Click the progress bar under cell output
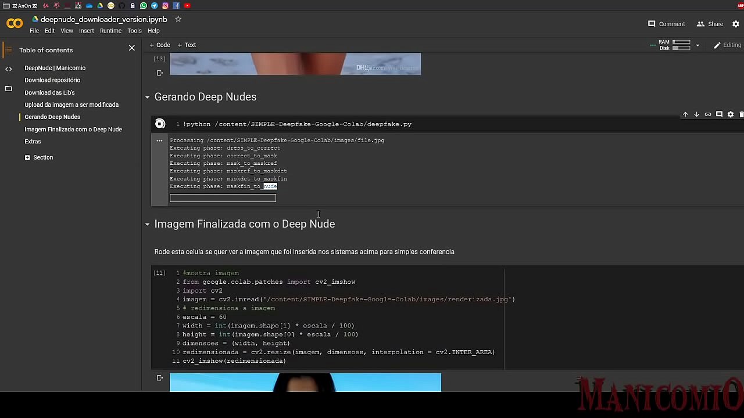 pos(223,198)
